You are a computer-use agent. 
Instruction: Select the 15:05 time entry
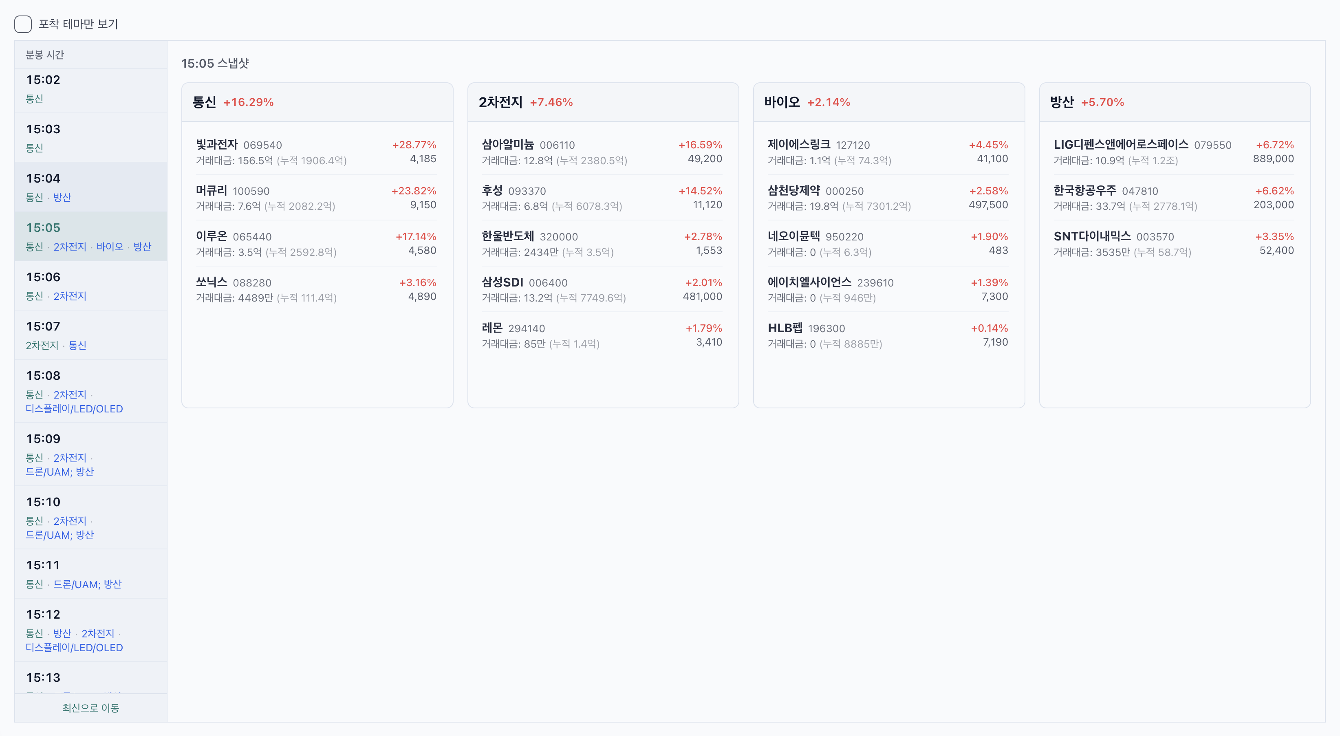pyautogui.click(x=90, y=237)
